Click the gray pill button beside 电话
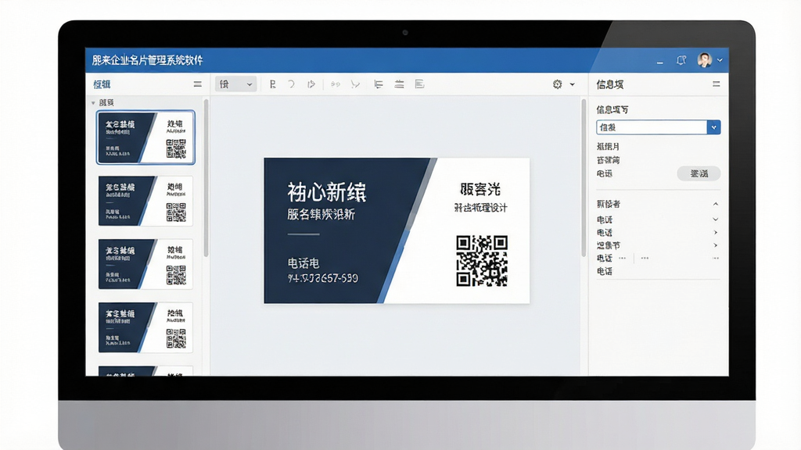801x450 pixels. [x=699, y=173]
